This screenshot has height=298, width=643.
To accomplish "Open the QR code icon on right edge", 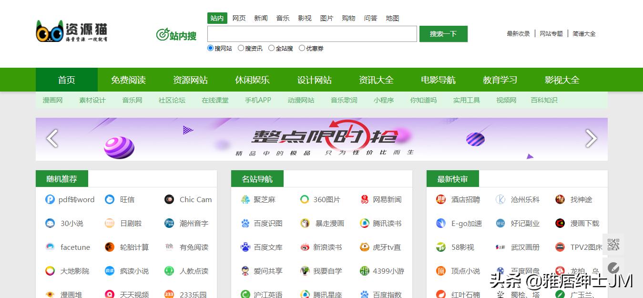I will pos(614,244).
